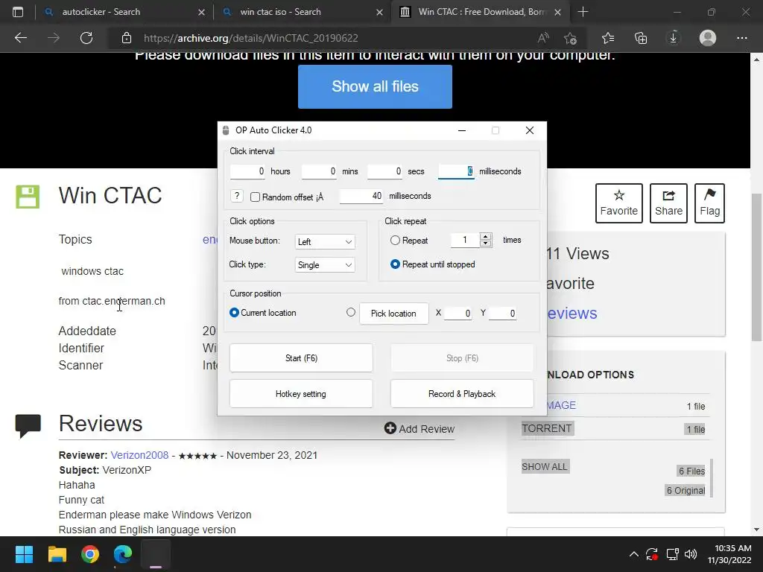Image resolution: width=763 pixels, height=572 pixels.
Task: Click the network icon in system tray
Action: coord(673,554)
